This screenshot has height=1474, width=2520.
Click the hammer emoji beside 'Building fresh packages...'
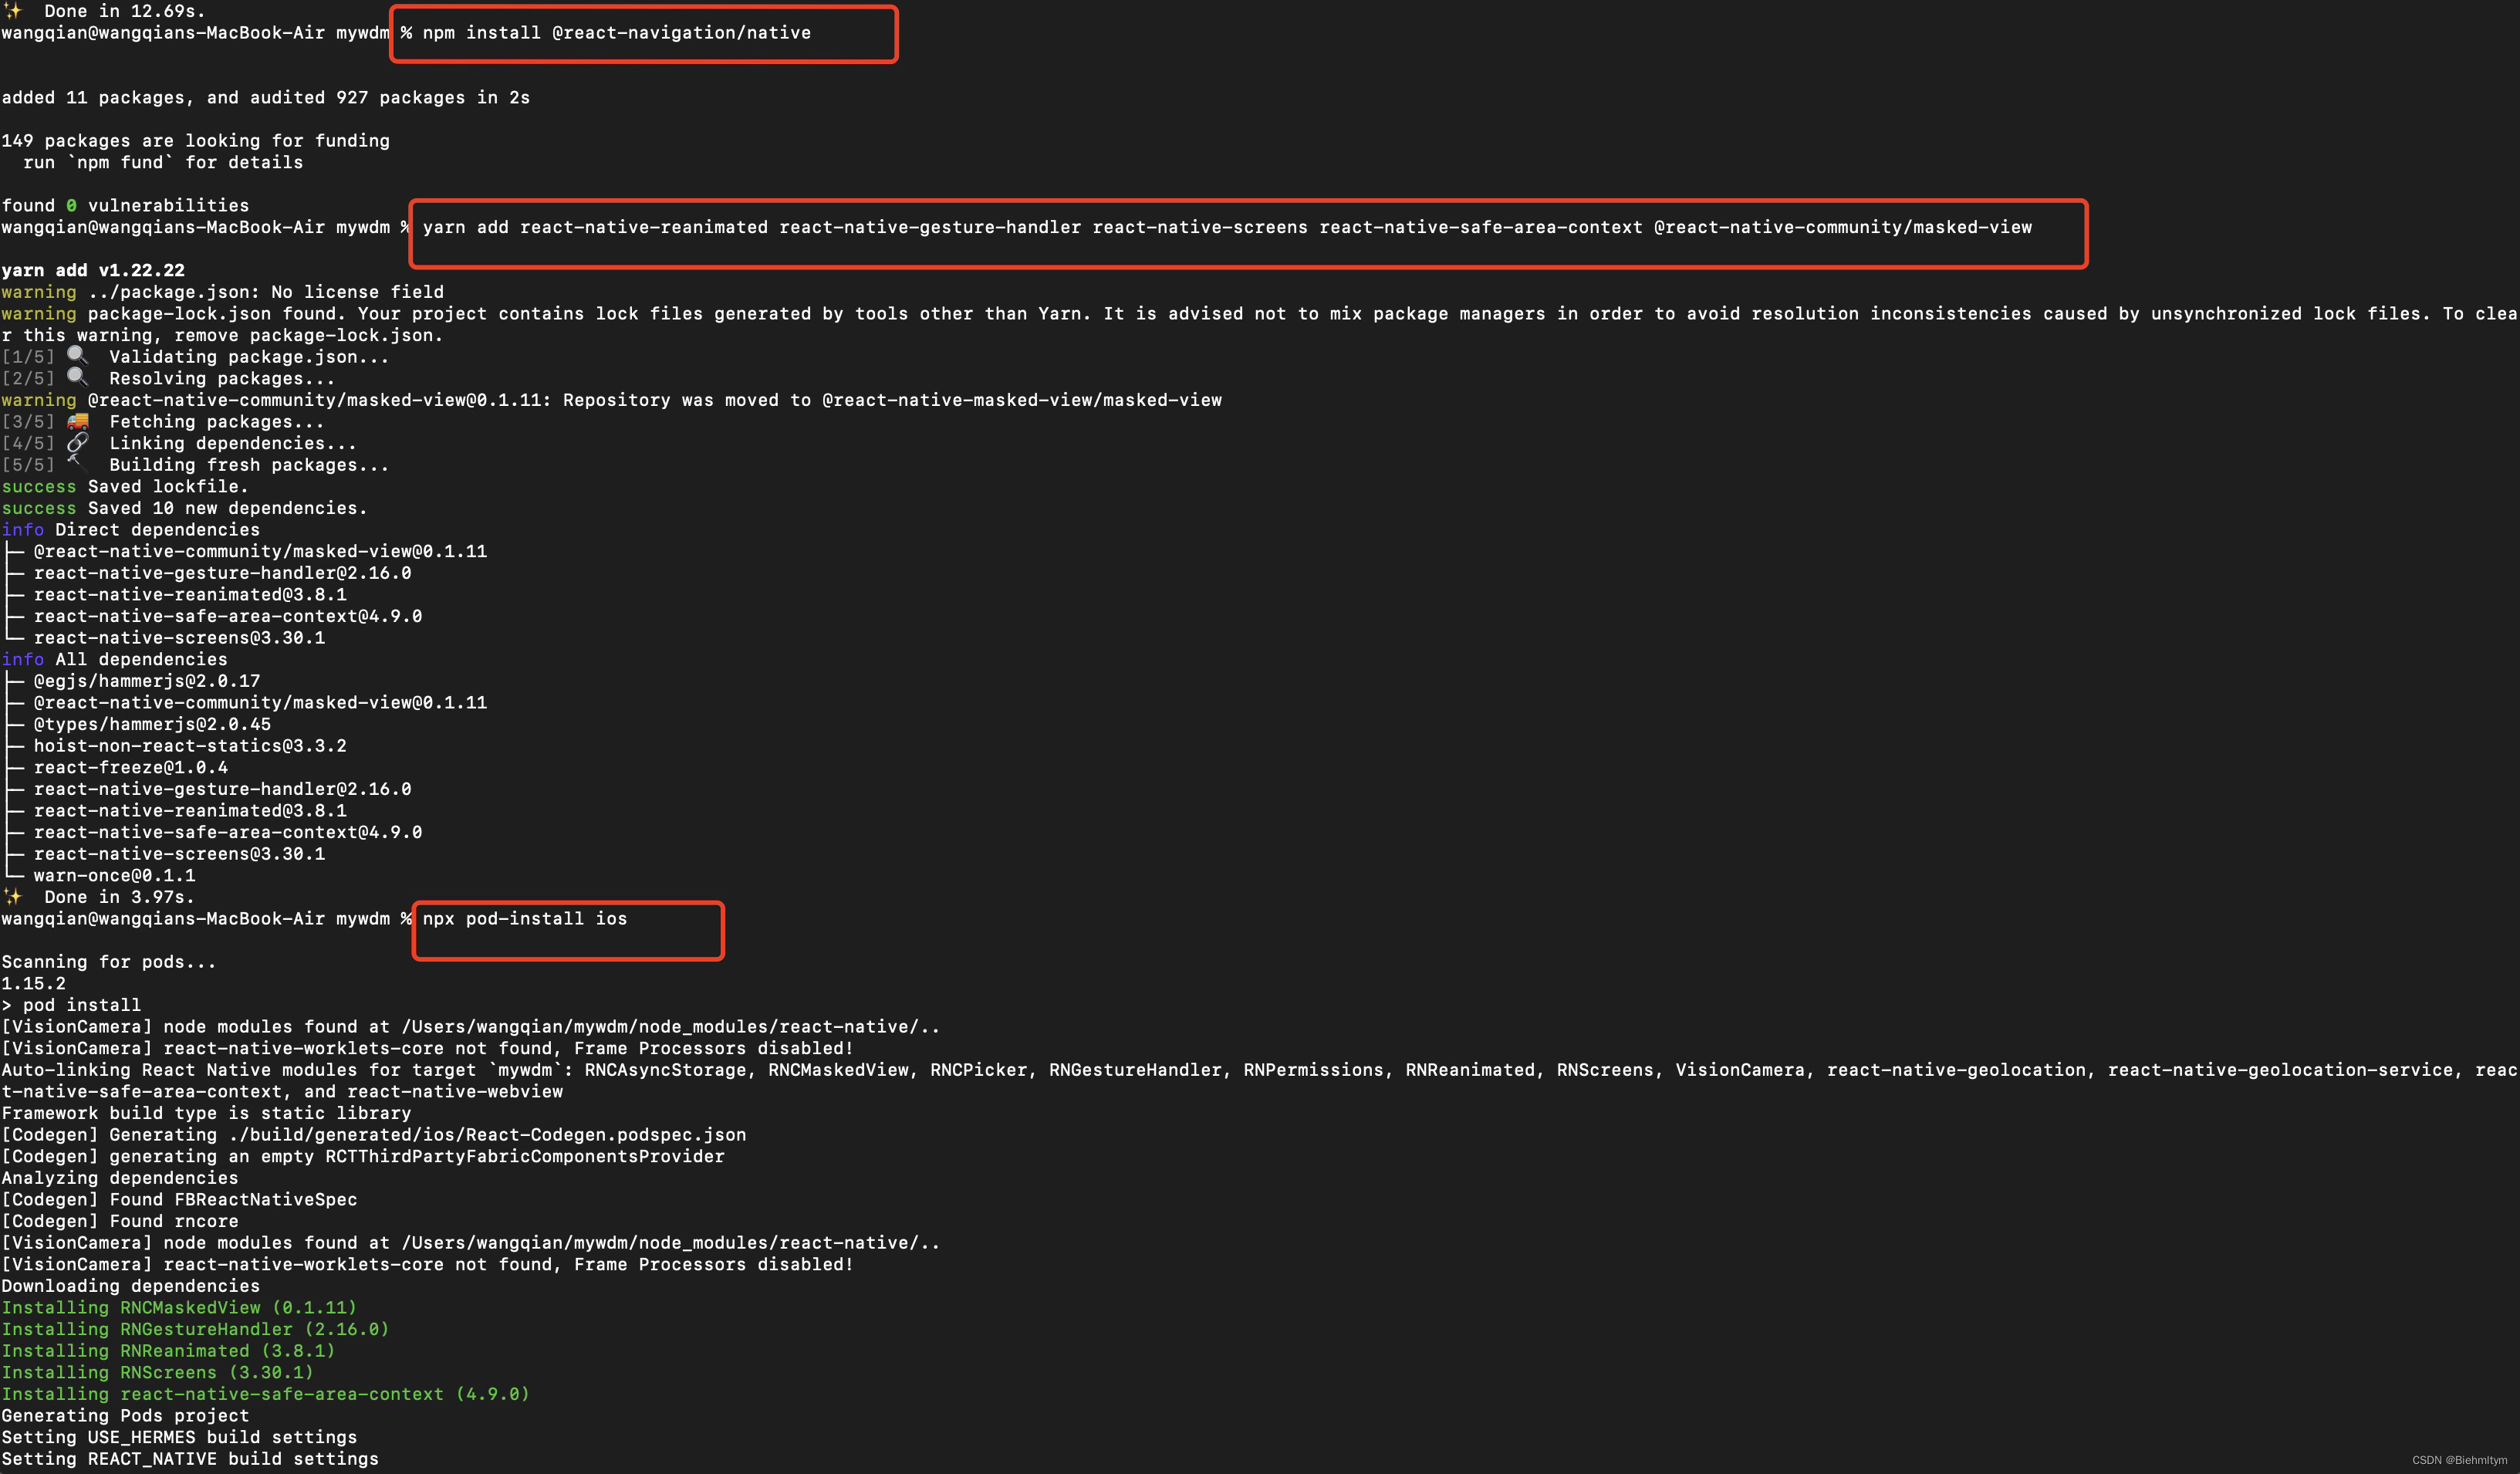(x=78, y=464)
